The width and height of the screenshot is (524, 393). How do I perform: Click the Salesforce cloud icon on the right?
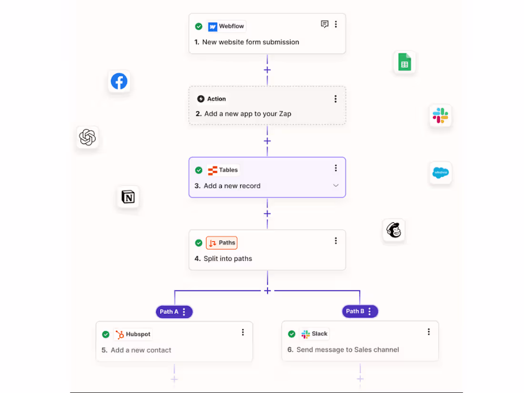(440, 173)
